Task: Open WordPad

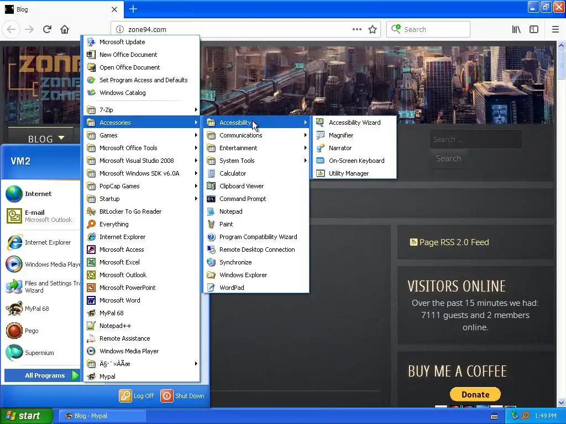Action: click(256, 288)
